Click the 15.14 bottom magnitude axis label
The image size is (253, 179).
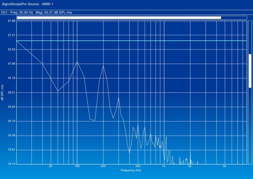point(12,164)
